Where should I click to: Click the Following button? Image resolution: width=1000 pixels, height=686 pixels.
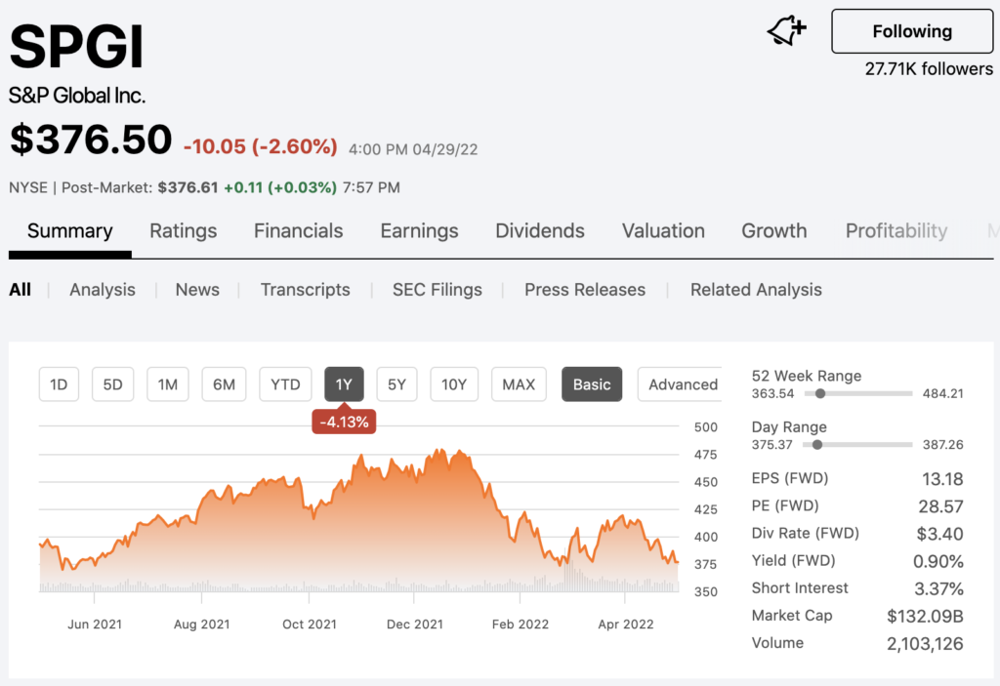[912, 31]
